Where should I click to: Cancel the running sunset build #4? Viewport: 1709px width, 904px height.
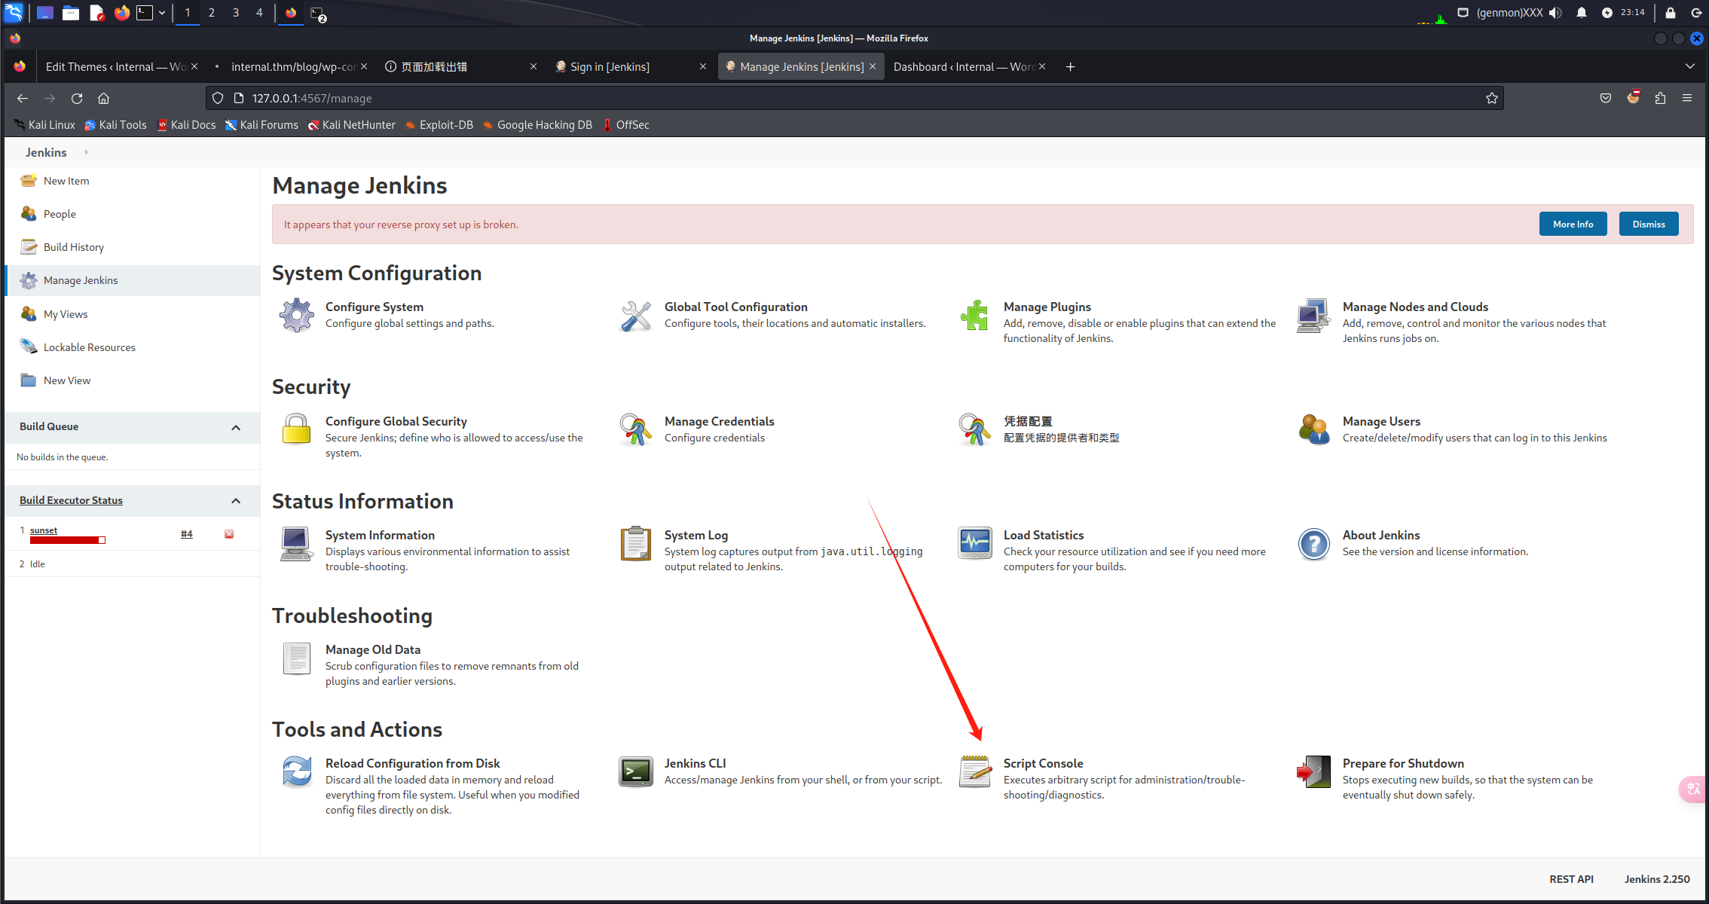pos(229,534)
